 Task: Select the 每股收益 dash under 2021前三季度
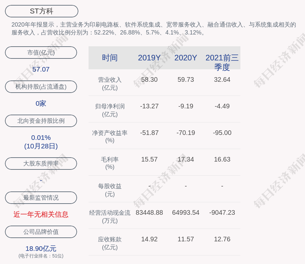222,186
